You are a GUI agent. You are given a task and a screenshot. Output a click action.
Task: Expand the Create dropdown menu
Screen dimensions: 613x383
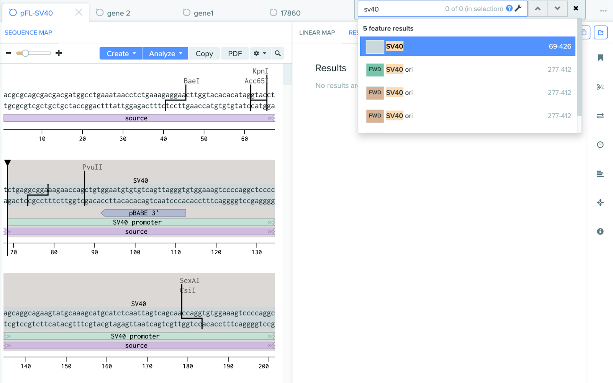[121, 54]
